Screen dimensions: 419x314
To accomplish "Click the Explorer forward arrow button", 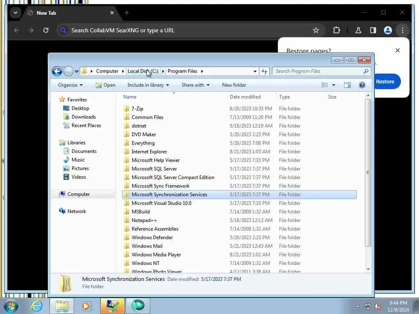I will pyautogui.click(x=68, y=71).
